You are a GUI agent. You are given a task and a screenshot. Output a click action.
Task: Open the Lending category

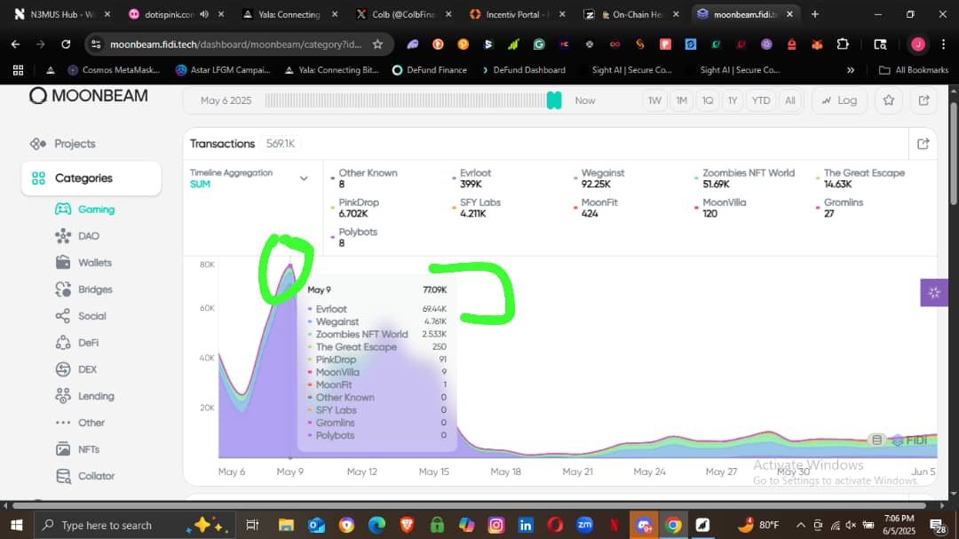pos(85,396)
